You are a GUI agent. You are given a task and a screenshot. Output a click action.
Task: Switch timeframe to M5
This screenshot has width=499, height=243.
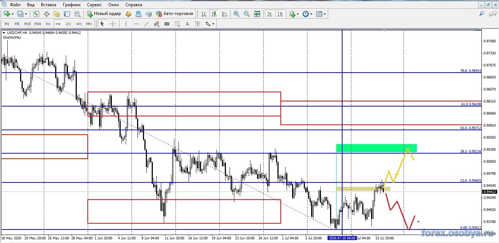click(17, 24)
